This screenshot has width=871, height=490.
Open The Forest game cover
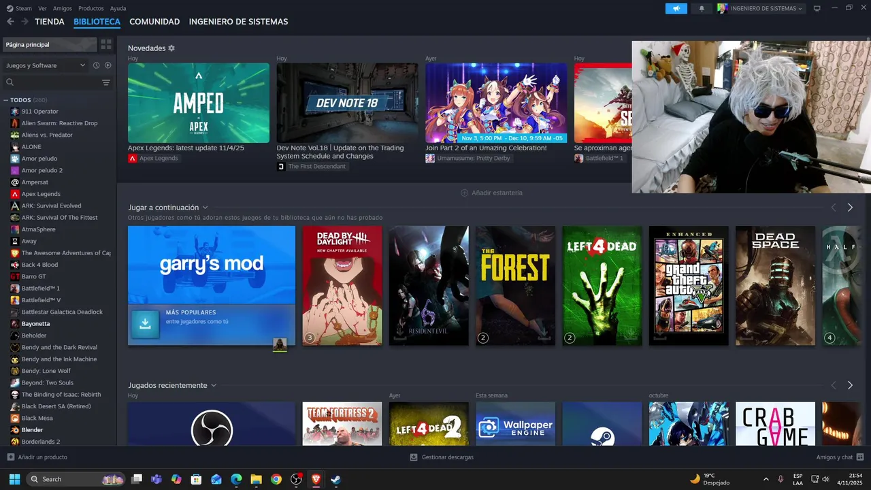pos(515,286)
